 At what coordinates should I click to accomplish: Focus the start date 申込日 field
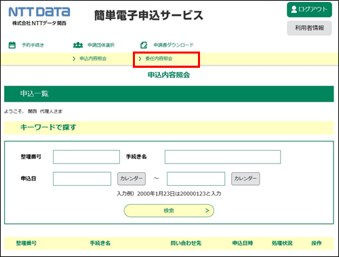pyautogui.click(x=82, y=179)
